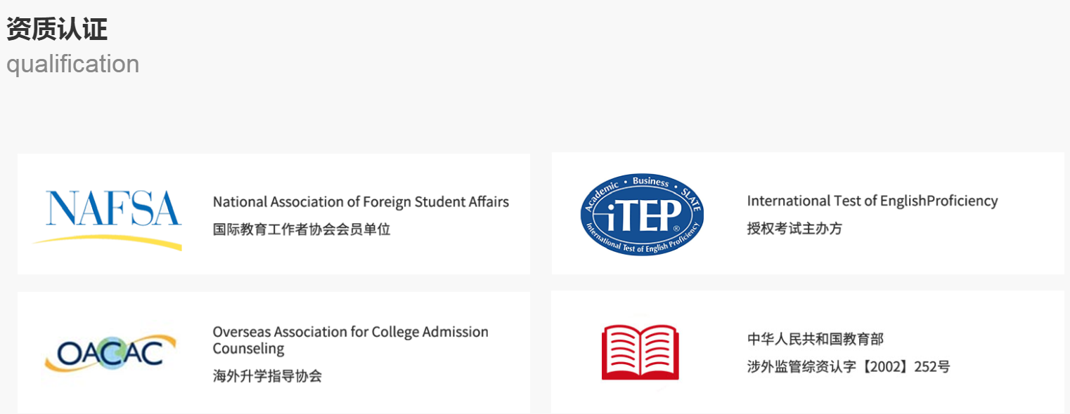Click the iTEP round blue logo

tap(642, 214)
